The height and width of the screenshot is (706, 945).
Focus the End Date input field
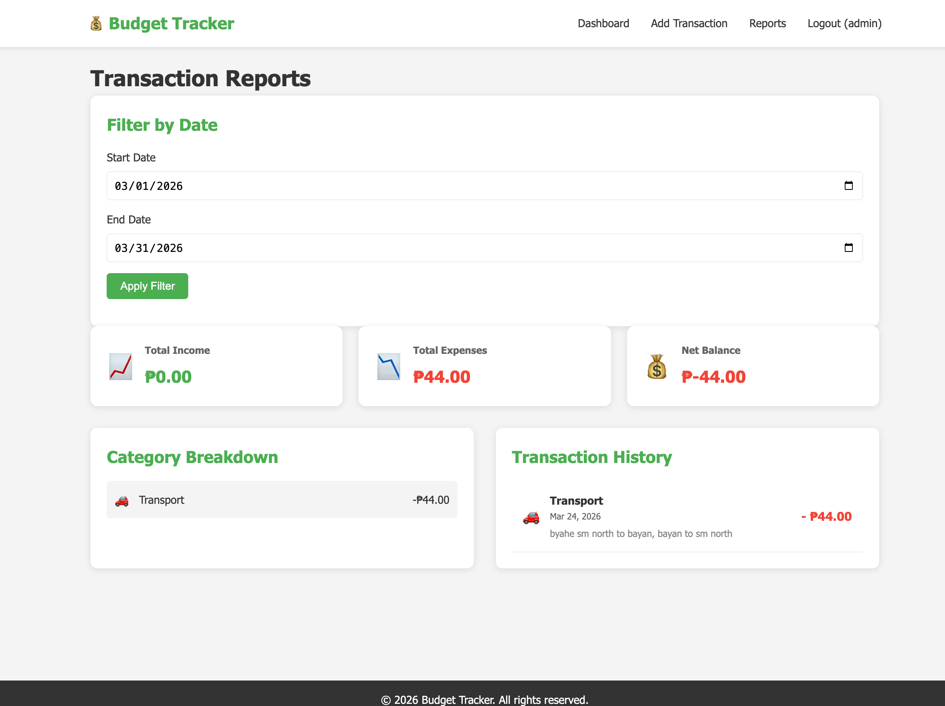tap(484, 248)
